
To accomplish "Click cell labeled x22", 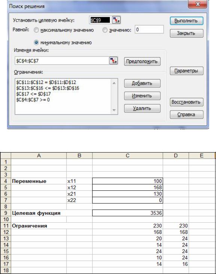I will click(x=79, y=200).
